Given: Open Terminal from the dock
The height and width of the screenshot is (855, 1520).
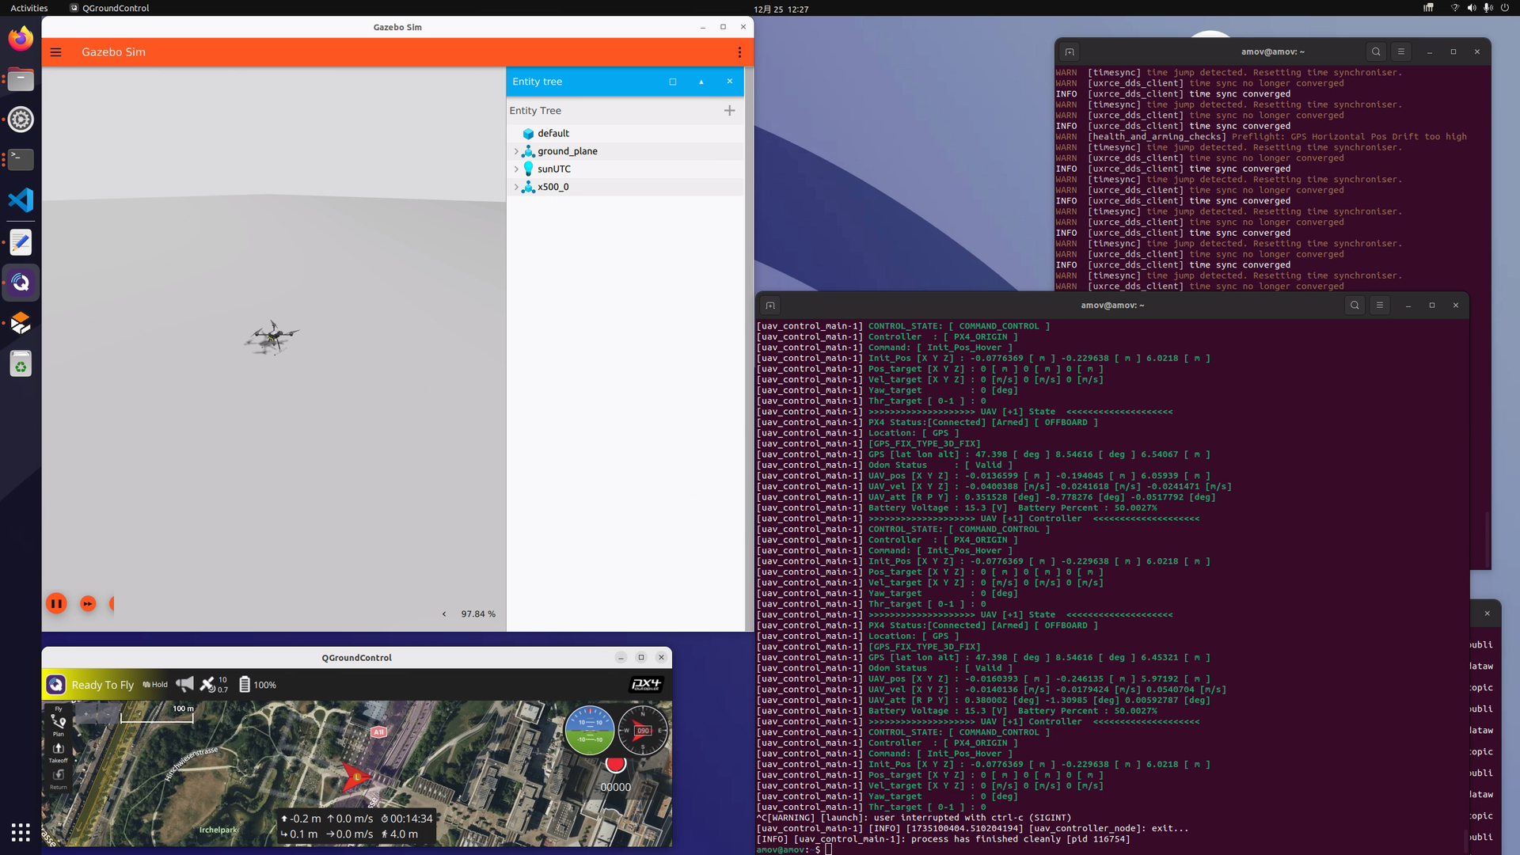Looking at the screenshot, I should (x=21, y=160).
